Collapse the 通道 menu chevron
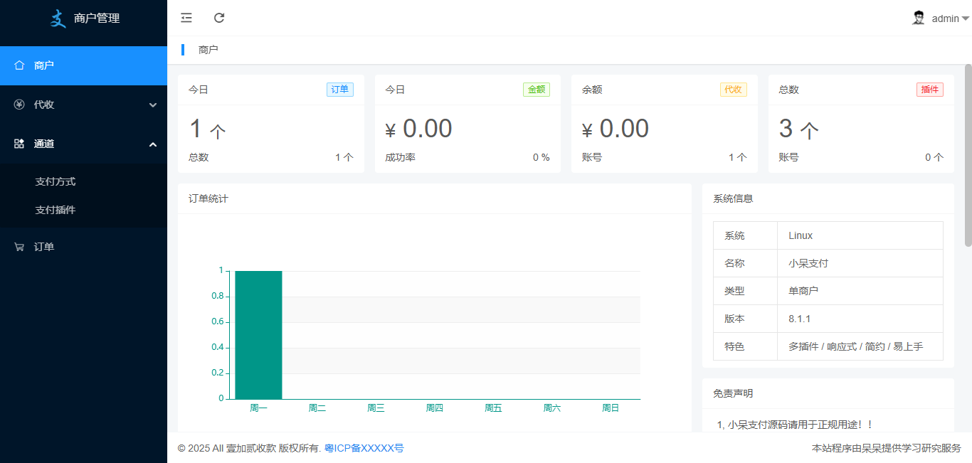The height and width of the screenshot is (463, 972). tap(152, 144)
